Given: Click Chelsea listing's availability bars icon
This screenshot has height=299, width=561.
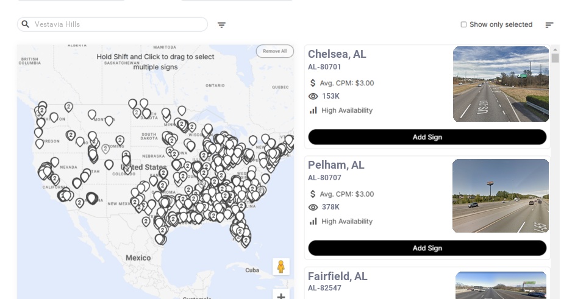Looking at the screenshot, I should tap(313, 110).
